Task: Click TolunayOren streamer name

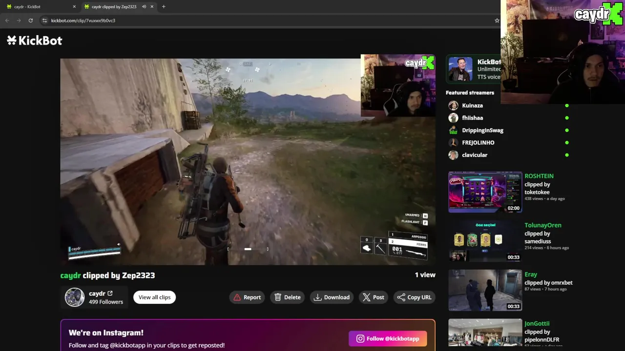Action: coord(543,225)
